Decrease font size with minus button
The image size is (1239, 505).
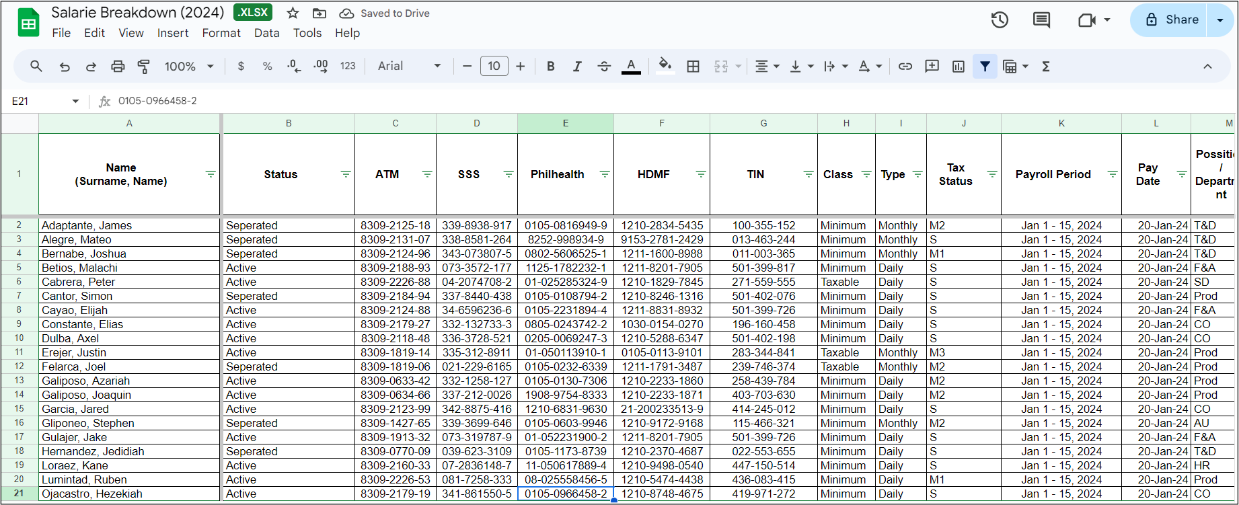pos(467,66)
